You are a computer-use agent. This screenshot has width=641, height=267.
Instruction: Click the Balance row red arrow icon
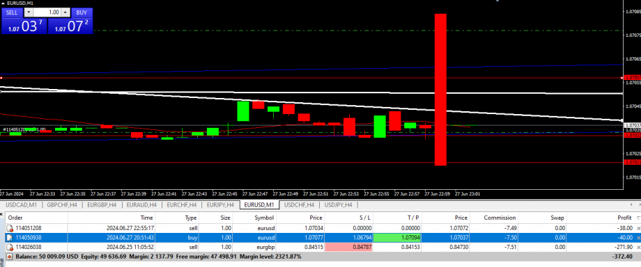click(9, 257)
